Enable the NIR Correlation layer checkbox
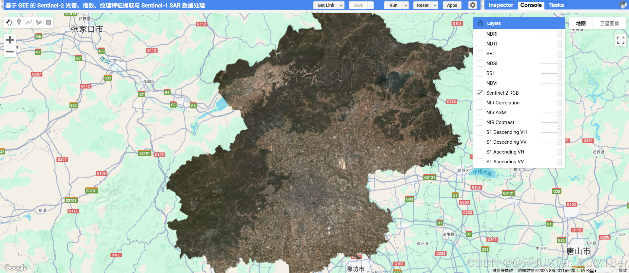The height and width of the screenshot is (273, 629). click(480, 103)
